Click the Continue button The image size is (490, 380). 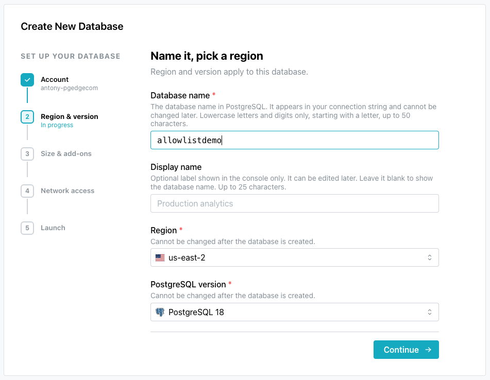pyautogui.click(x=406, y=350)
